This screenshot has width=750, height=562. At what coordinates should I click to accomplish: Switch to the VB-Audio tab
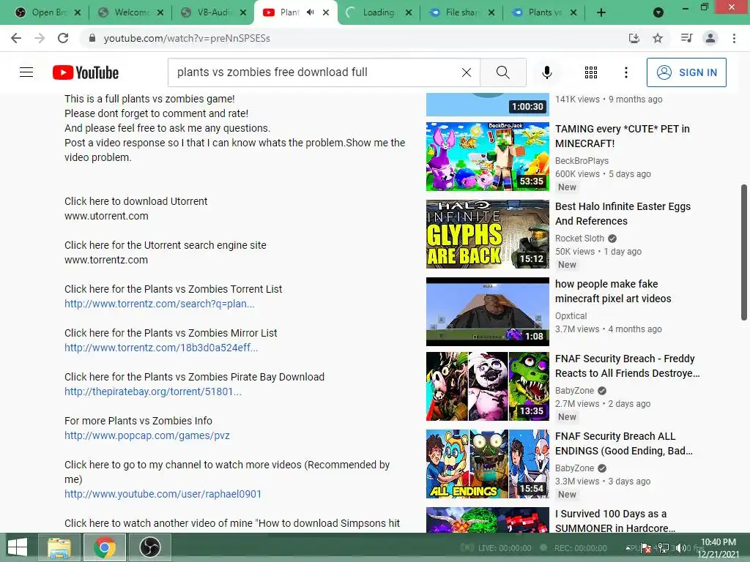pos(212,12)
